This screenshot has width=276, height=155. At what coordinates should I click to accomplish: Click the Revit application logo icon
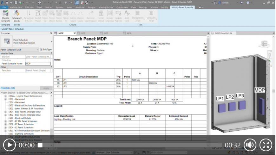3,3
